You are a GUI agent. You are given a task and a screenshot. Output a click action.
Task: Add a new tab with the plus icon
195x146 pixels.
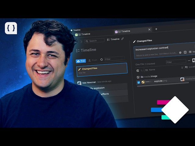coord(156,29)
